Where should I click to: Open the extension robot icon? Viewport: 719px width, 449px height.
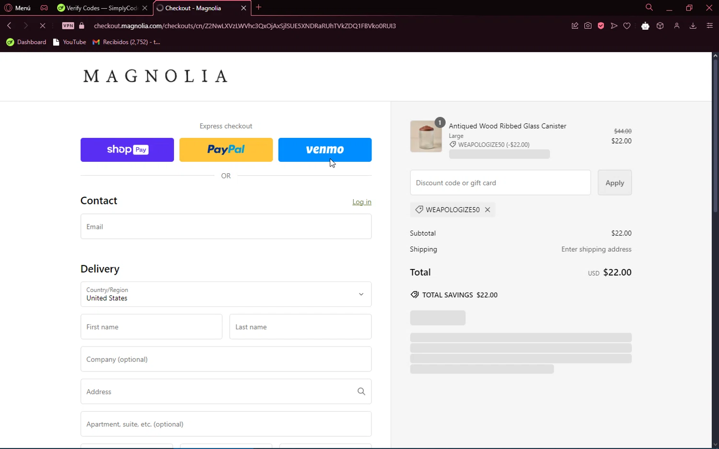pyautogui.click(x=645, y=26)
